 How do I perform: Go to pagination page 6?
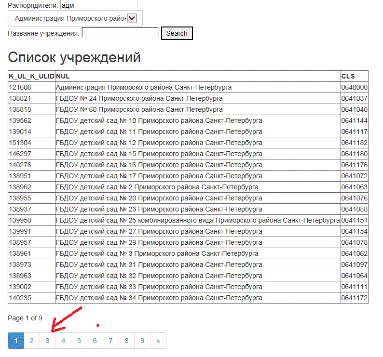pyautogui.click(x=95, y=341)
